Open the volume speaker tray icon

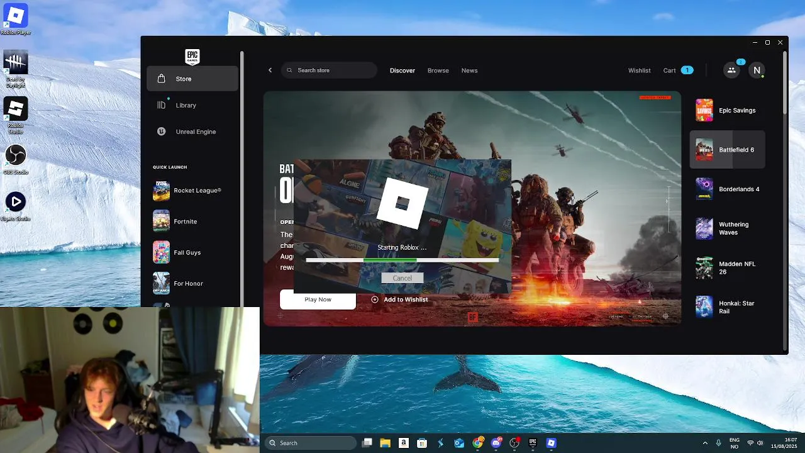760,443
